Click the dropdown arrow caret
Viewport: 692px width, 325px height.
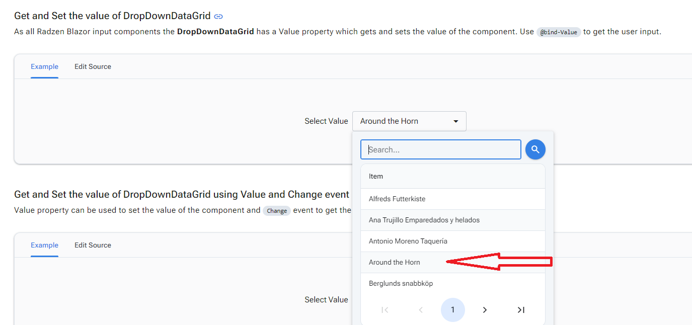pyautogui.click(x=456, y=121)
